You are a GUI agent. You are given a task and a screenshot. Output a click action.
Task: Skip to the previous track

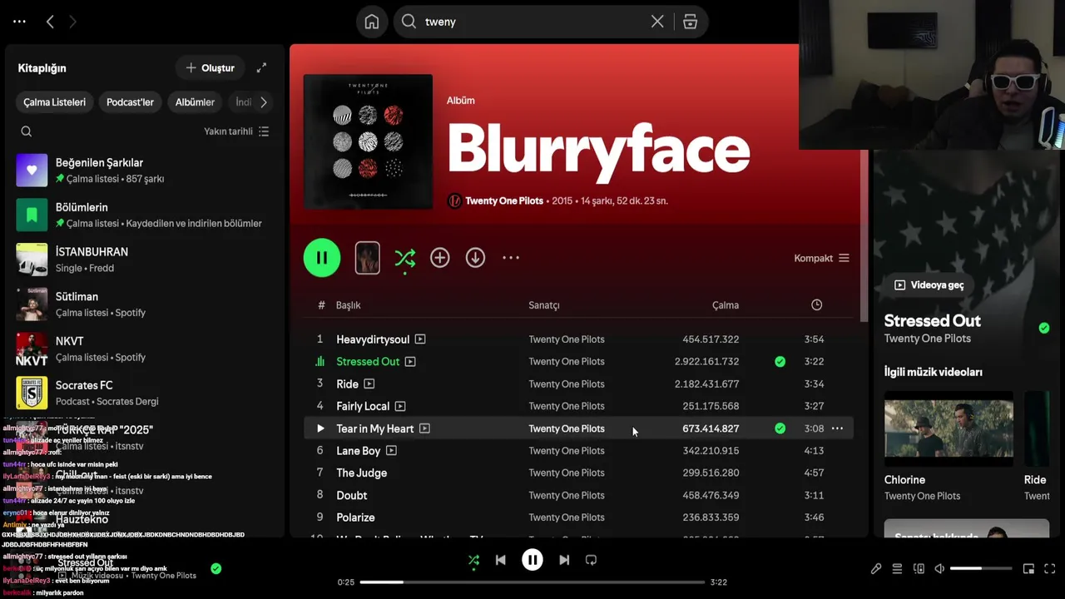tap(500, 560)
